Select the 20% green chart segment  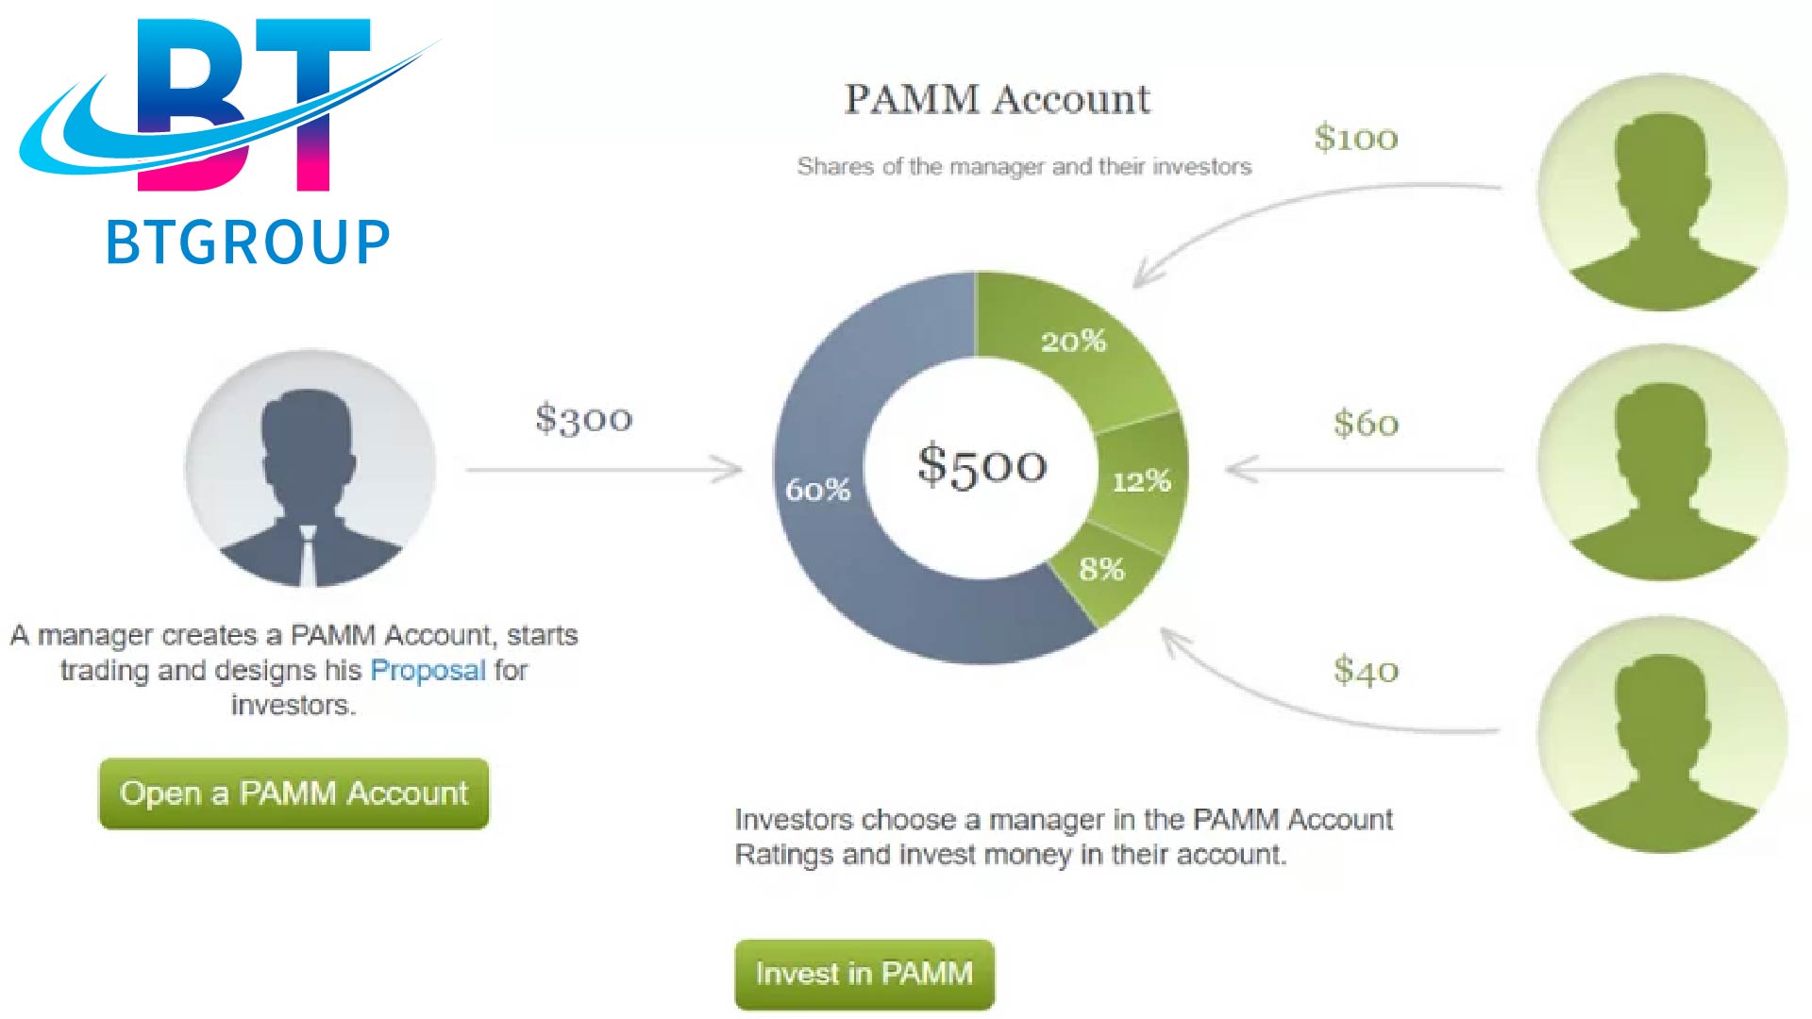tap(1074, 342)
